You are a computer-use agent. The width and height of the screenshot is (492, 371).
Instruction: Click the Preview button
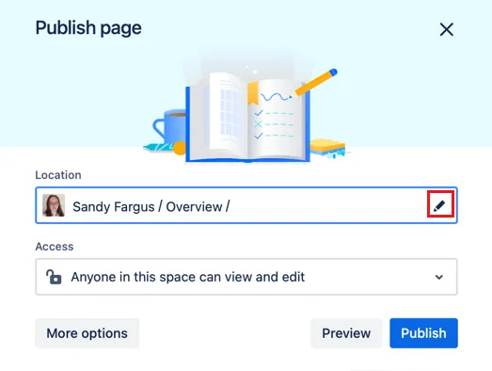(x=346, y=333)
